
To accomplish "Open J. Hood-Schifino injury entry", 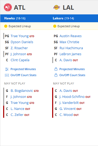I will coord(72,97).
